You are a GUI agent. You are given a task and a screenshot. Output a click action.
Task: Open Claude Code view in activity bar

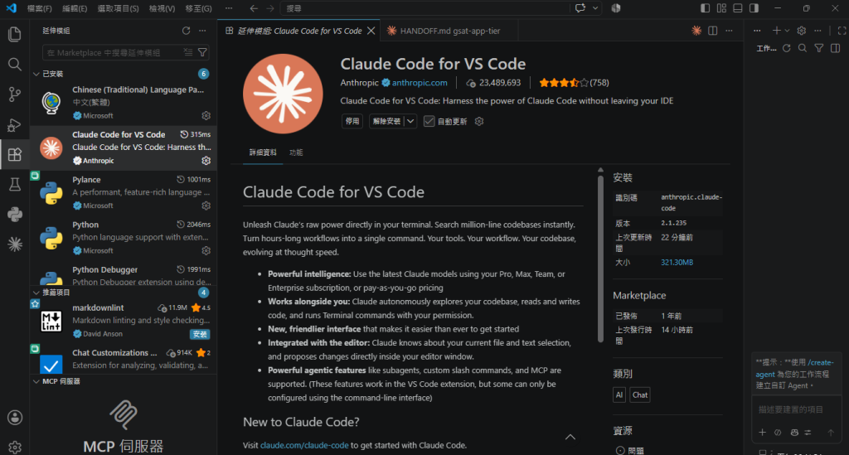pos(15,244)
